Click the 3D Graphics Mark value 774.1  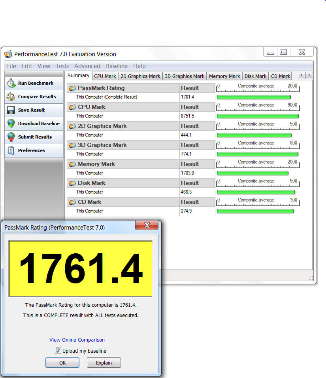tap(186, 154)
